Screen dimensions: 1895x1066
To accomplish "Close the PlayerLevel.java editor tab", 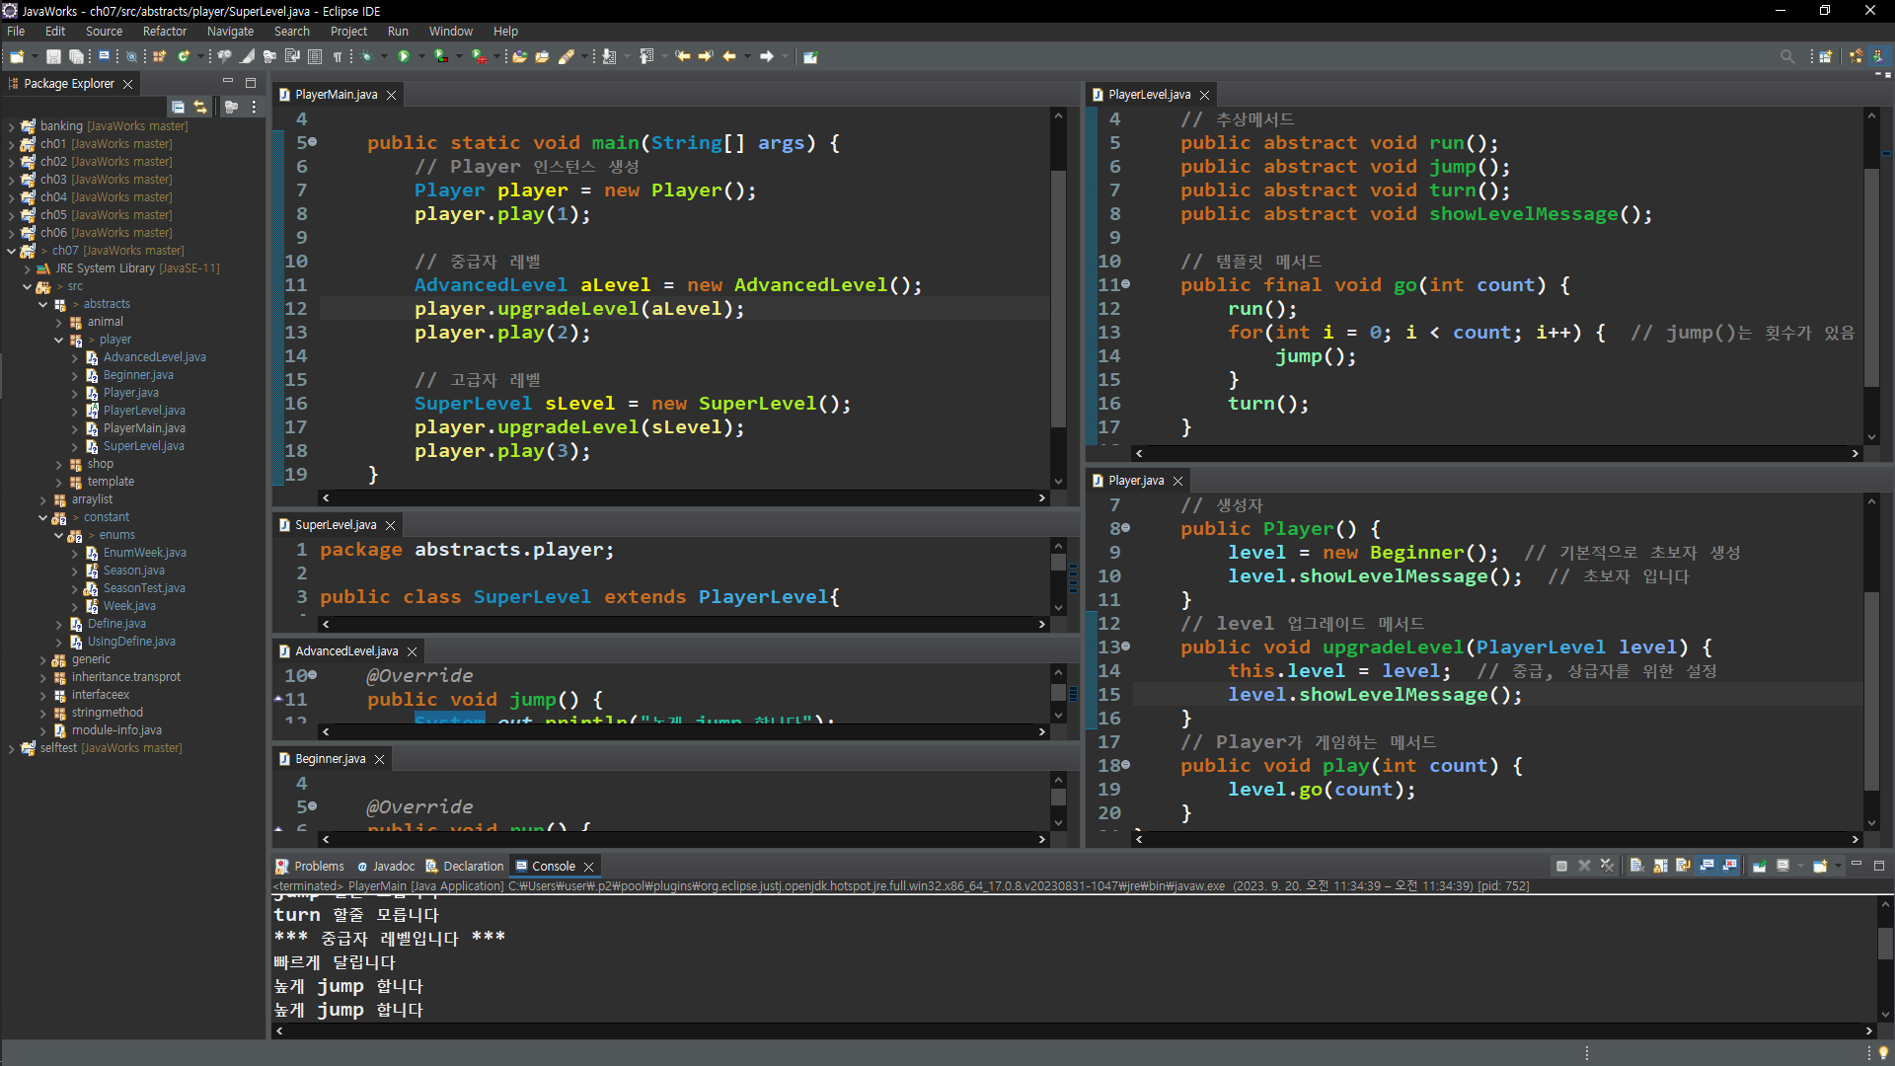I will pyautogui.click(x=1204, y=95).
